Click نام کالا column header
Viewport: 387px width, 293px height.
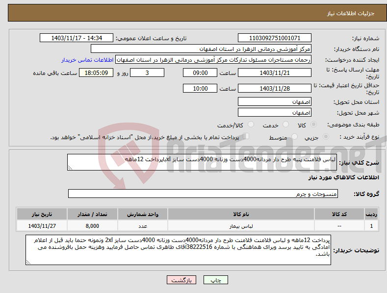tap(241, 214)
